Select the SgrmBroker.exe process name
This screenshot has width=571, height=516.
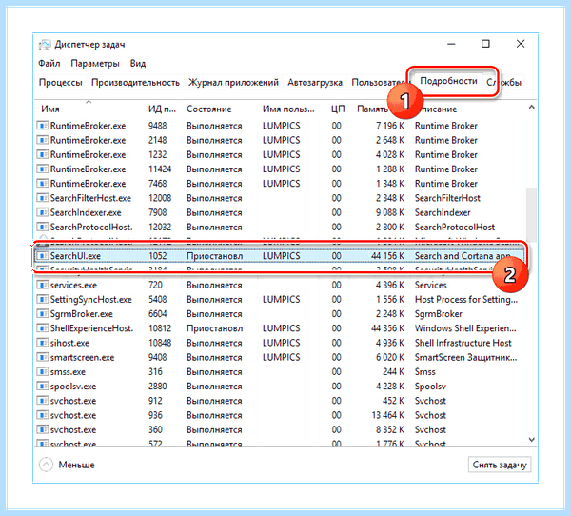[x=82, y=314]
